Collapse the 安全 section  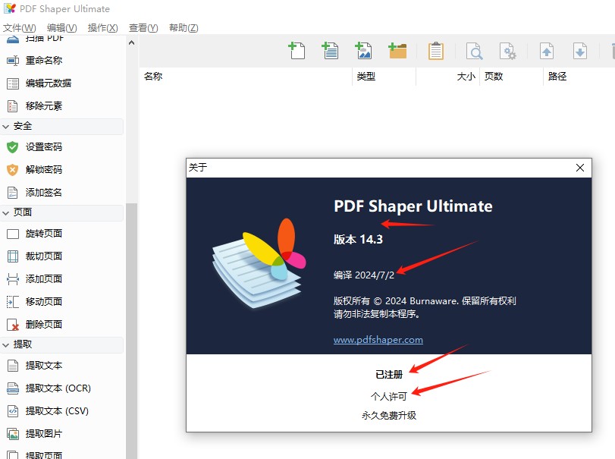(7, 126)
